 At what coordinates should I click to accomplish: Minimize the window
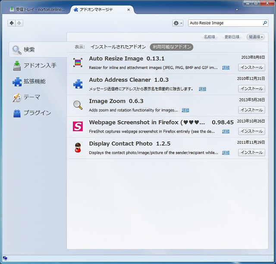point(248,3)
